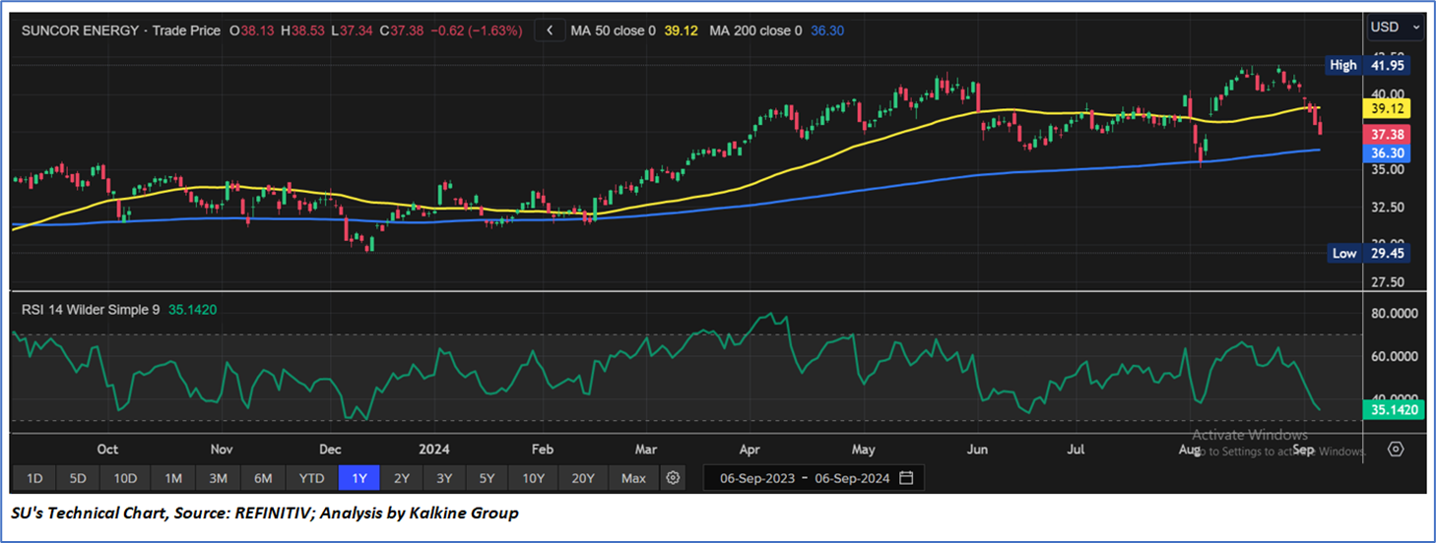Click the 36.30 value in the legend
The height and width of the screenshot is (543, 1436).
[x=827, y=30]
